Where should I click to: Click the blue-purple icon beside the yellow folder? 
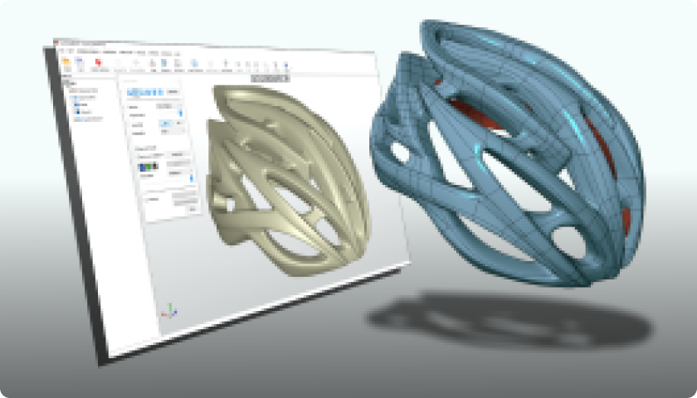click(x=80, y=62)
